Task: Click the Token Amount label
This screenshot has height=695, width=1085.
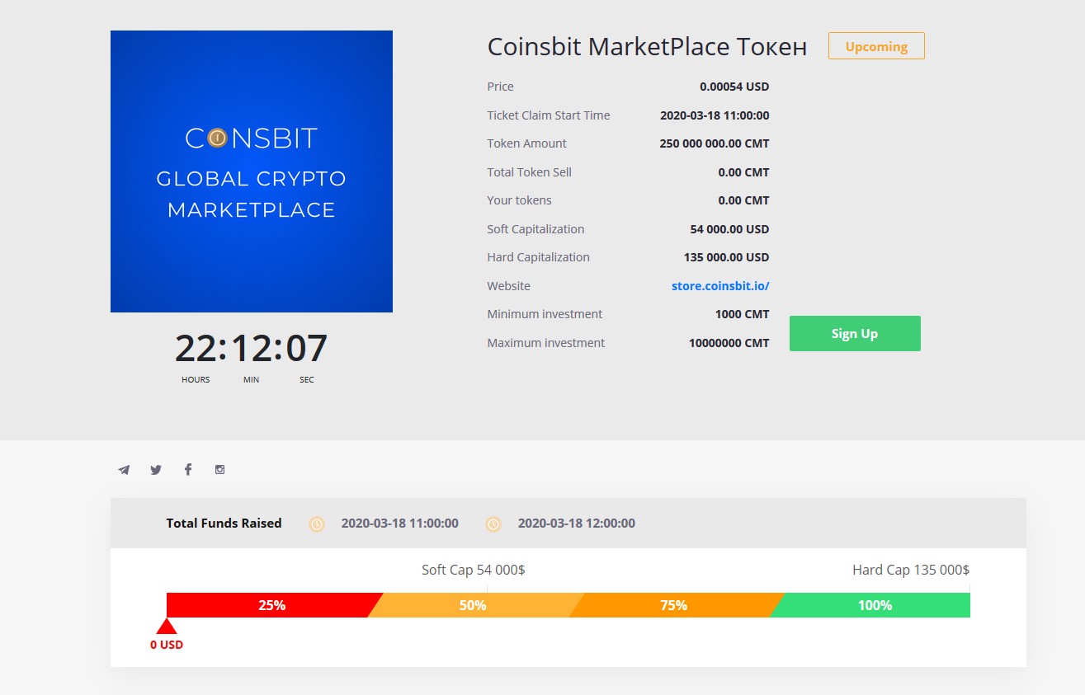Action: [526, 143]
